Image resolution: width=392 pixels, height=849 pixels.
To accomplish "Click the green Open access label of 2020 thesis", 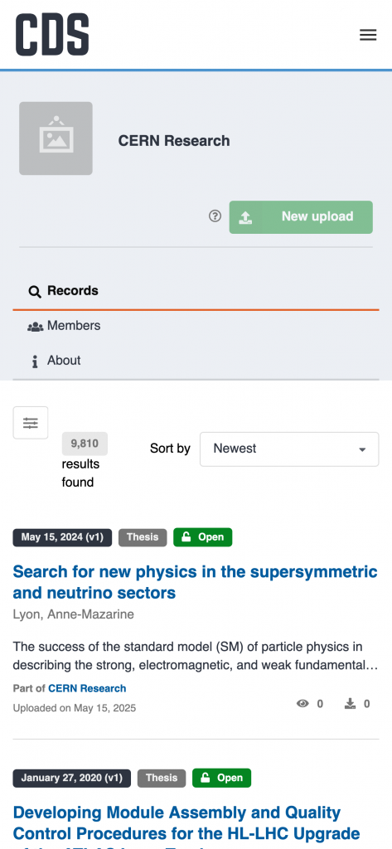I will click(221, 778).
